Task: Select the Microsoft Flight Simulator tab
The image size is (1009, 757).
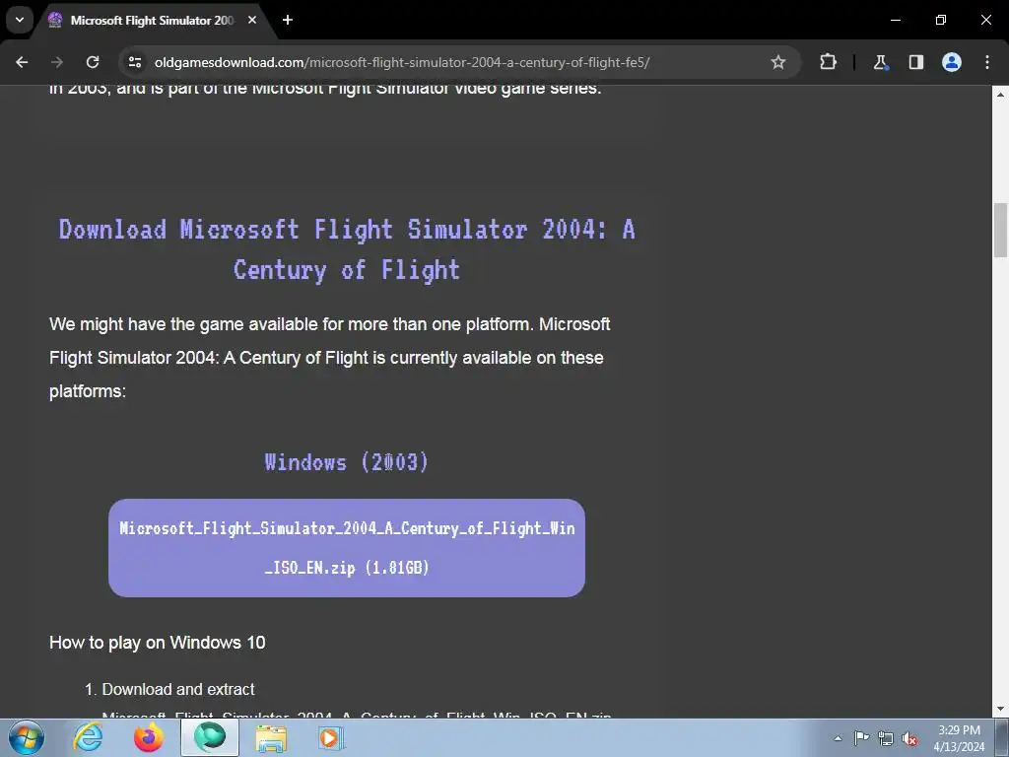Action: coord(151,21)
